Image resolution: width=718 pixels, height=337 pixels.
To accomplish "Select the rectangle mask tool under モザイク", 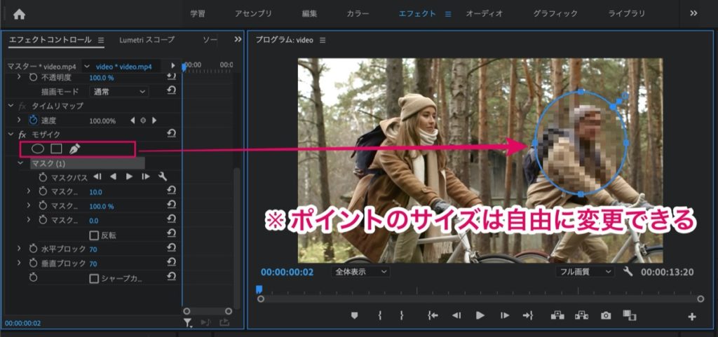I will pyautogui.click(x=56, y=149).
